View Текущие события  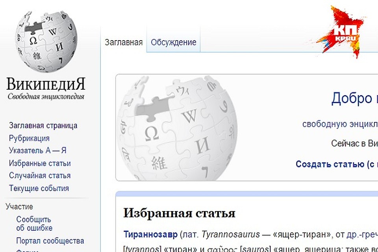(39, 188)
